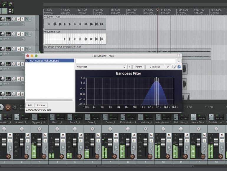Screen dimensions: 227x171
Task: Toggle the AUBandpass enable checkbox in FX list
Action: click(x=27, y=61)
